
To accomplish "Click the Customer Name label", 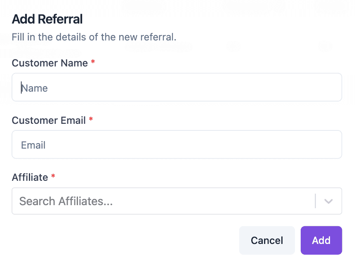I will pos(50,63).
